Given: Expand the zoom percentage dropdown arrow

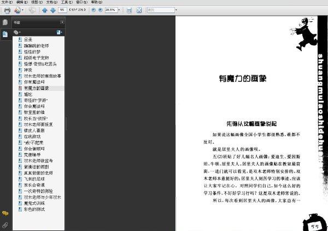Looking at the screenshot, I should 119,10.
